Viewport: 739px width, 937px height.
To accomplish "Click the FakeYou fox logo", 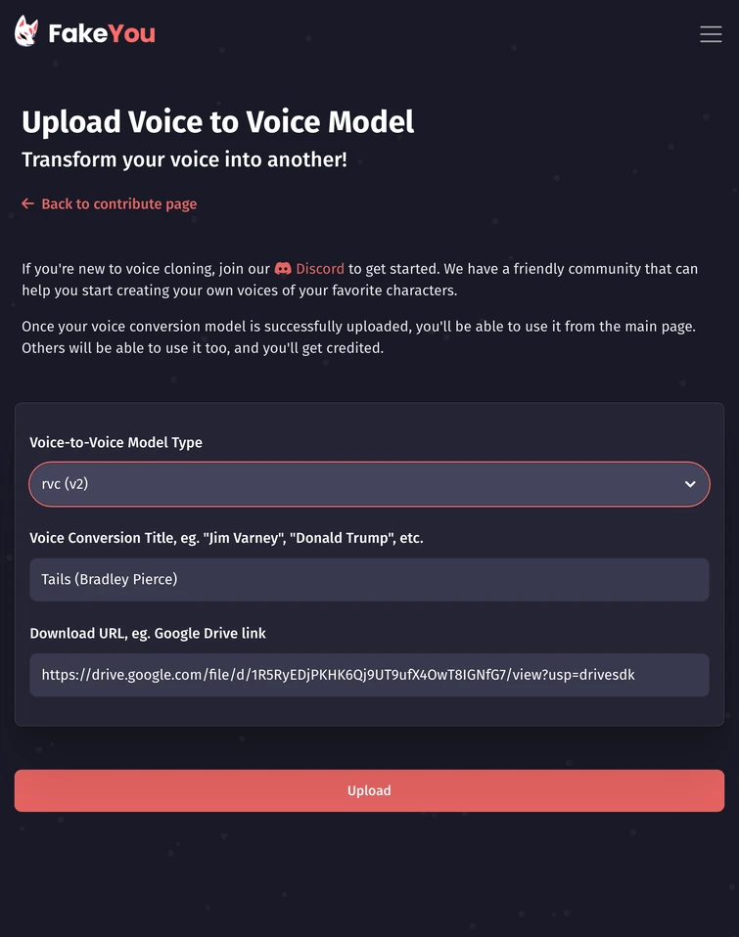I will tap(26, 32).
